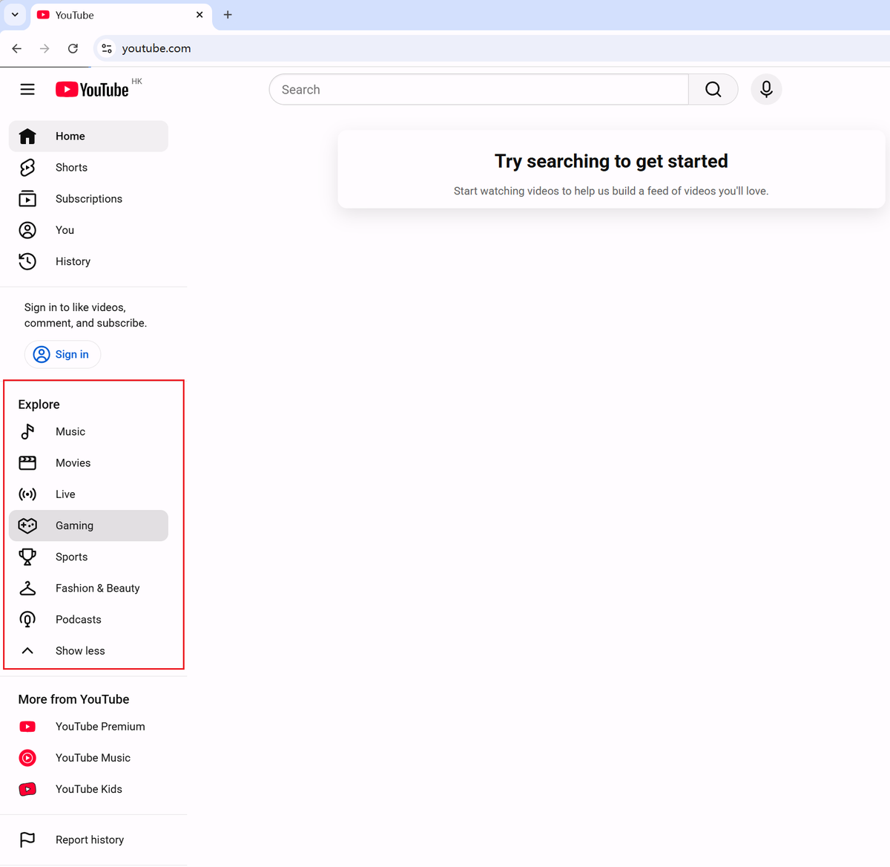Select Gaming under Explore
This screenshot has width=890, height=867.
(88, 526)
